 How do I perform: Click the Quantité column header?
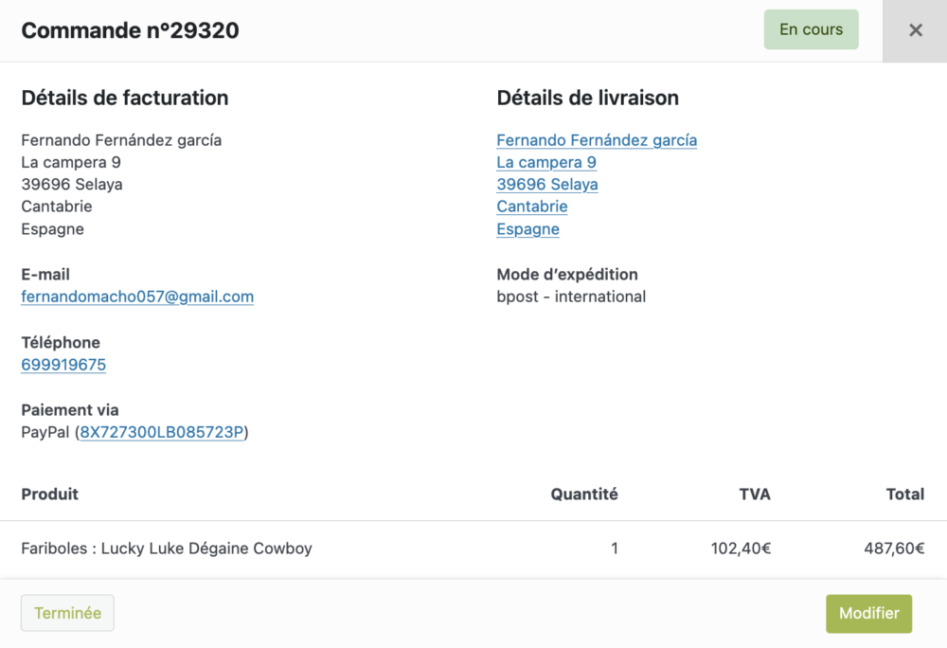584,494
